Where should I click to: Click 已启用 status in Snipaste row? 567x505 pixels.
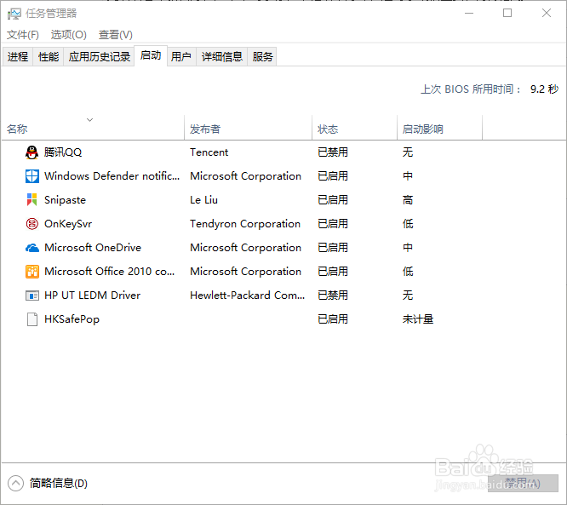click(333, 200)
